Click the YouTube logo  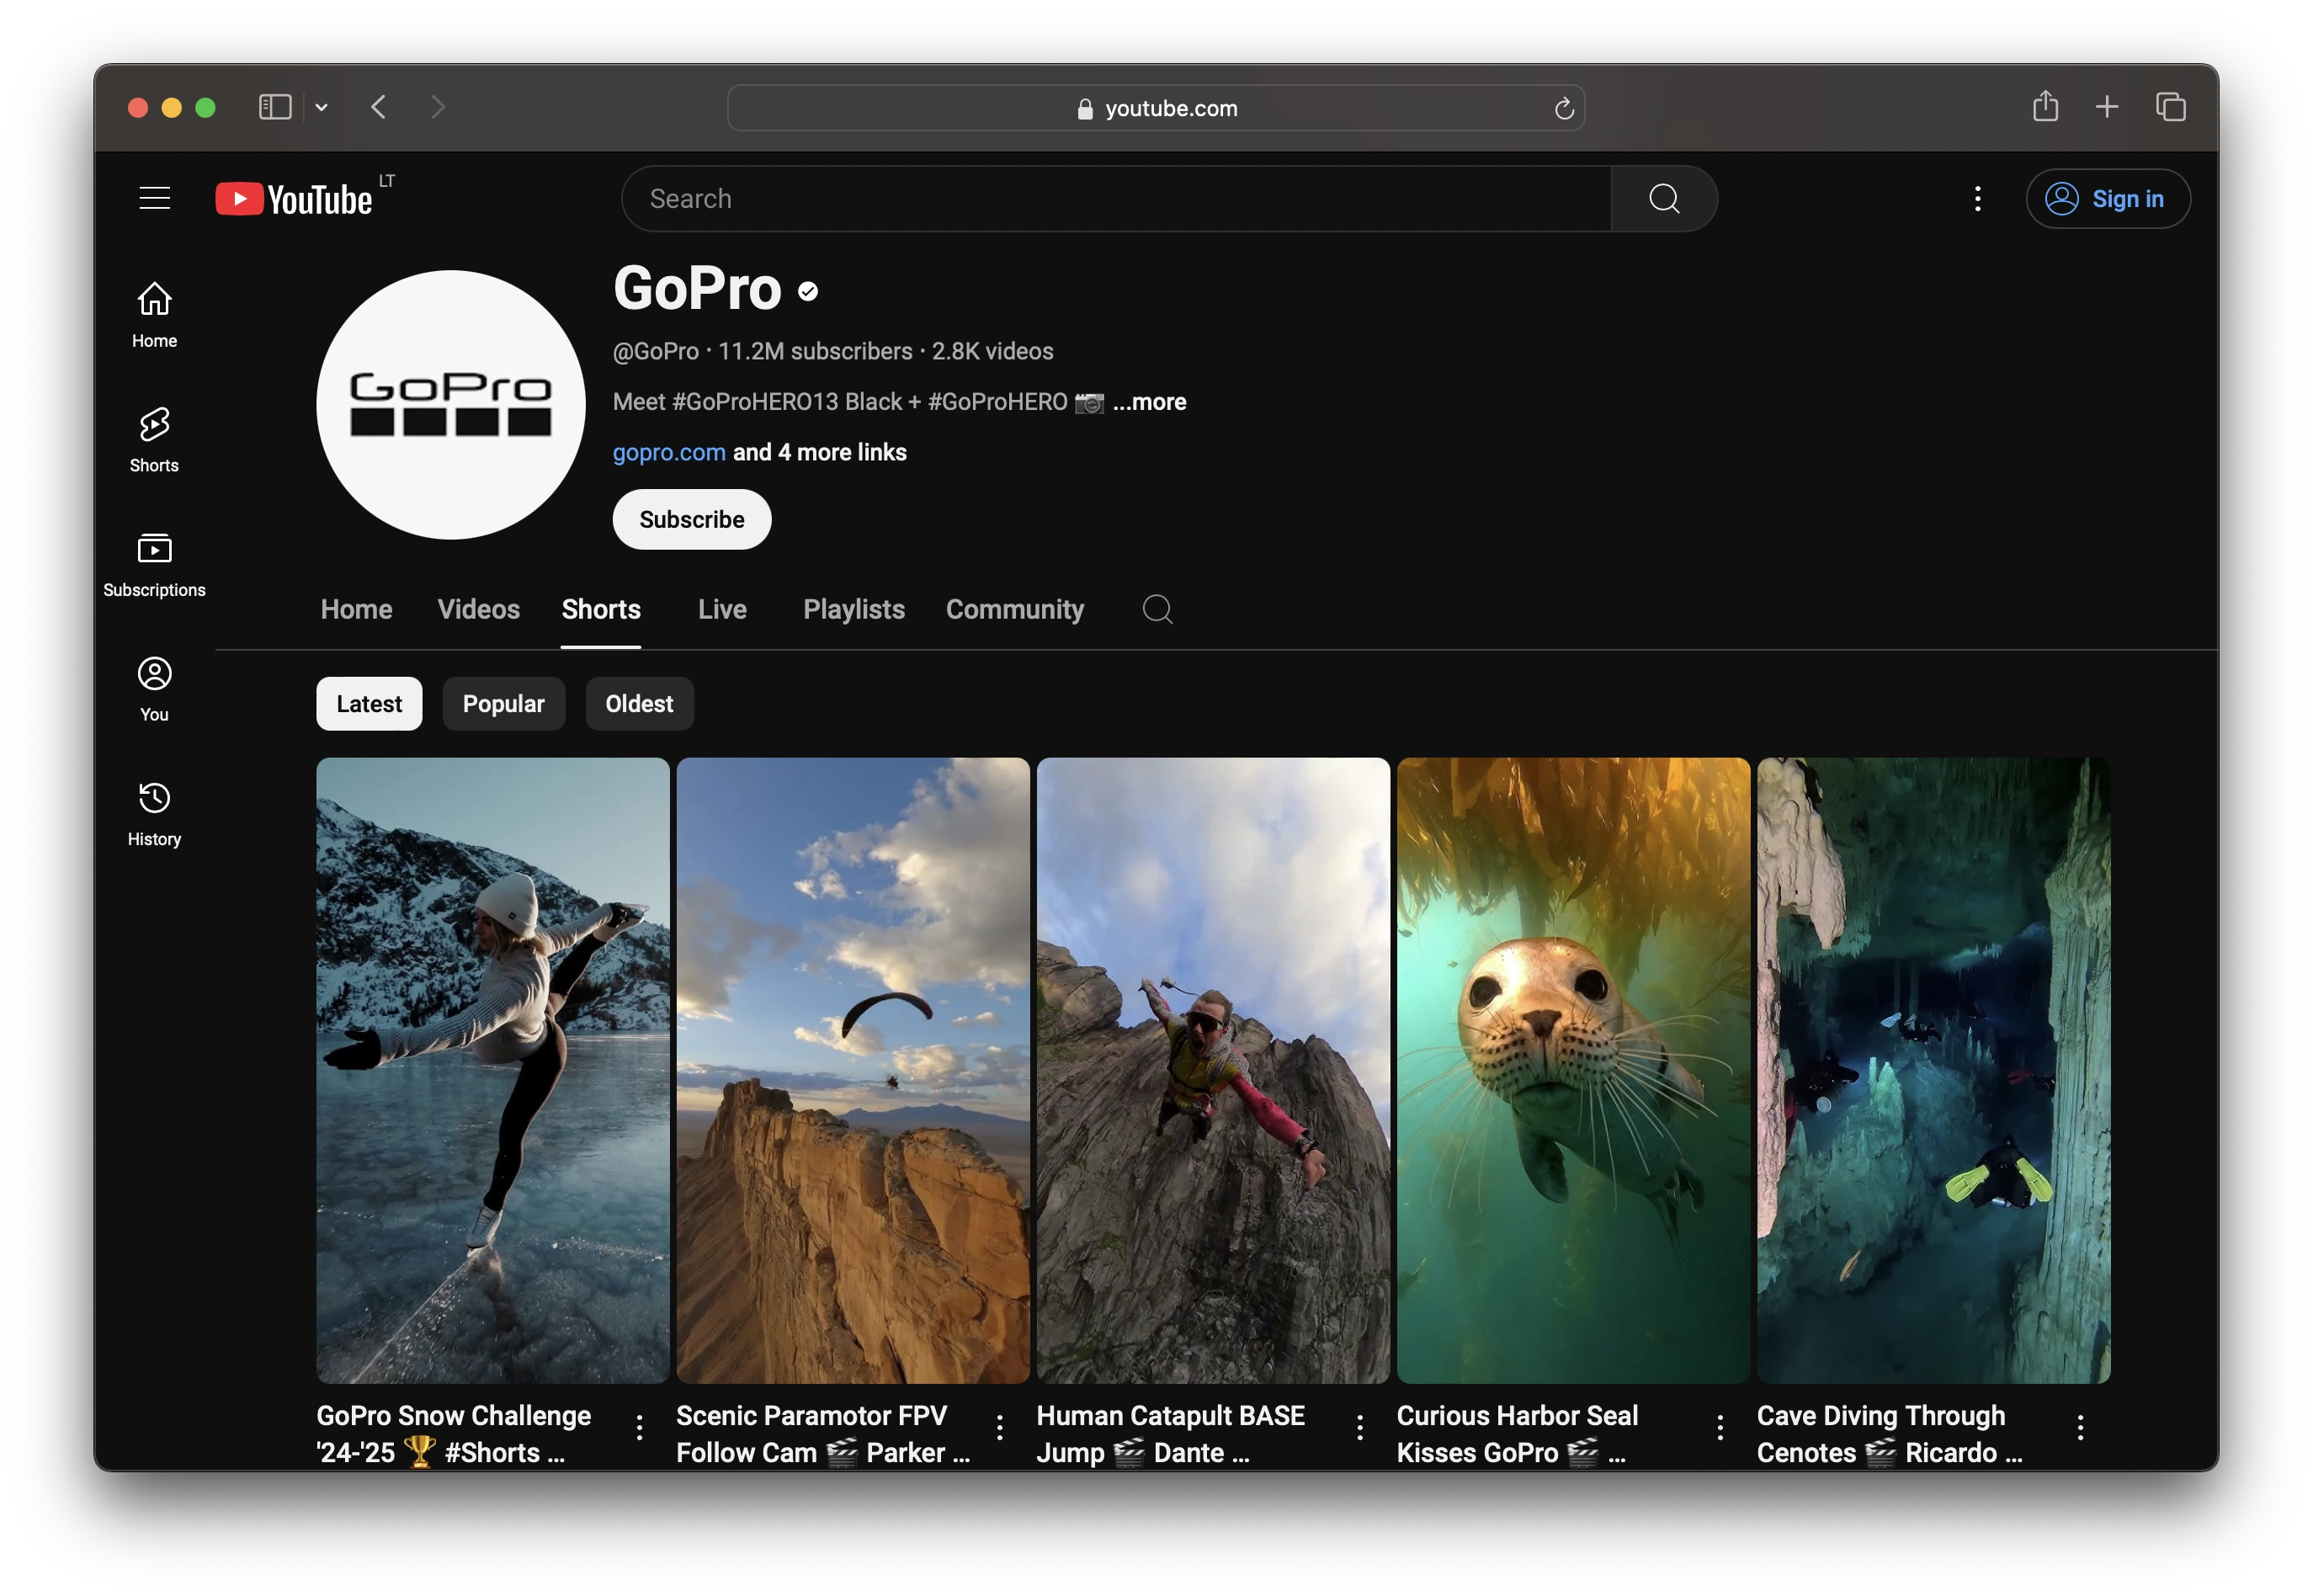tap(294, 199)
